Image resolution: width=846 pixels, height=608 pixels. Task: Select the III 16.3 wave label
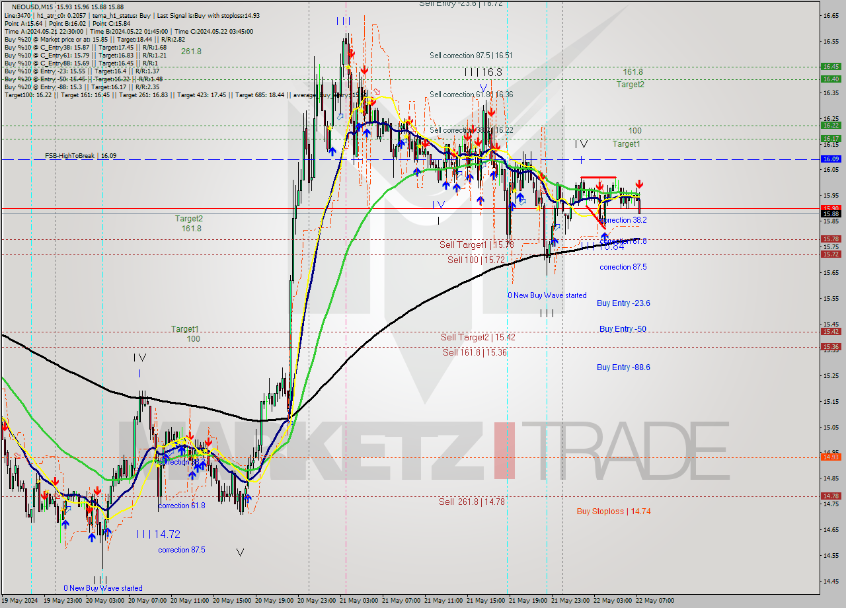(x=483, y=72)
